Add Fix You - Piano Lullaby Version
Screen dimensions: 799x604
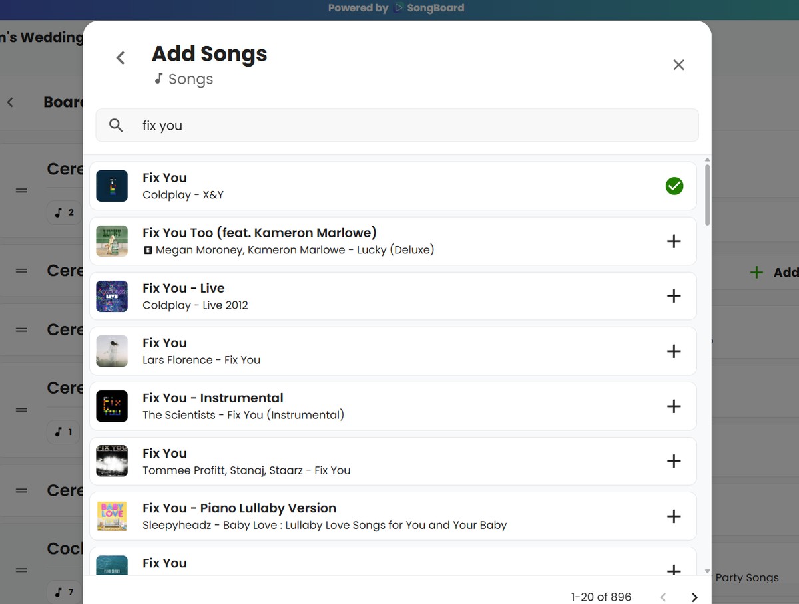point(674,516)
